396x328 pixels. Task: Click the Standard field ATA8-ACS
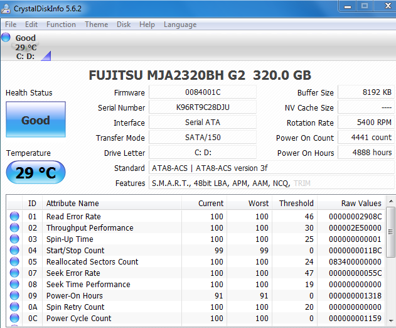(x=272, y=168)
